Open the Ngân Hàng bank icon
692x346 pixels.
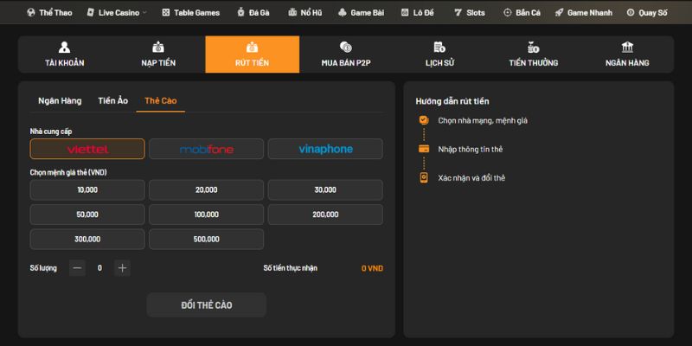627,48
